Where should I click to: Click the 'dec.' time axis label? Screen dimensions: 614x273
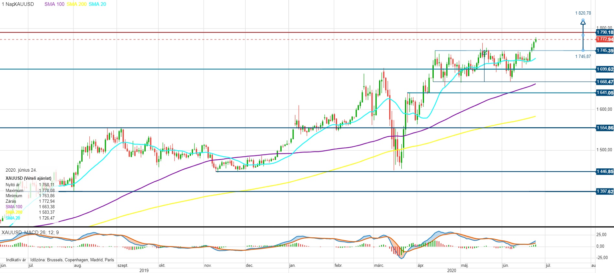250,266
